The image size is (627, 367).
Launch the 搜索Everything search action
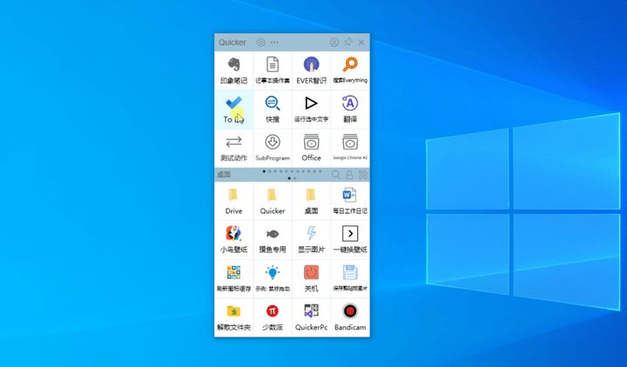pos(350,70)
